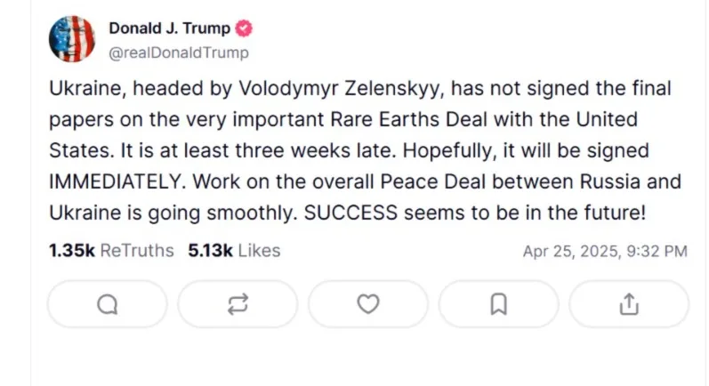Open the flag-painted profile avatar

[x=72, y=39]
